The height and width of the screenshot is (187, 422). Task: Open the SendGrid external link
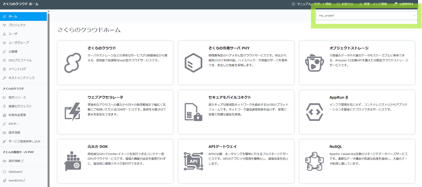point(16,181)
